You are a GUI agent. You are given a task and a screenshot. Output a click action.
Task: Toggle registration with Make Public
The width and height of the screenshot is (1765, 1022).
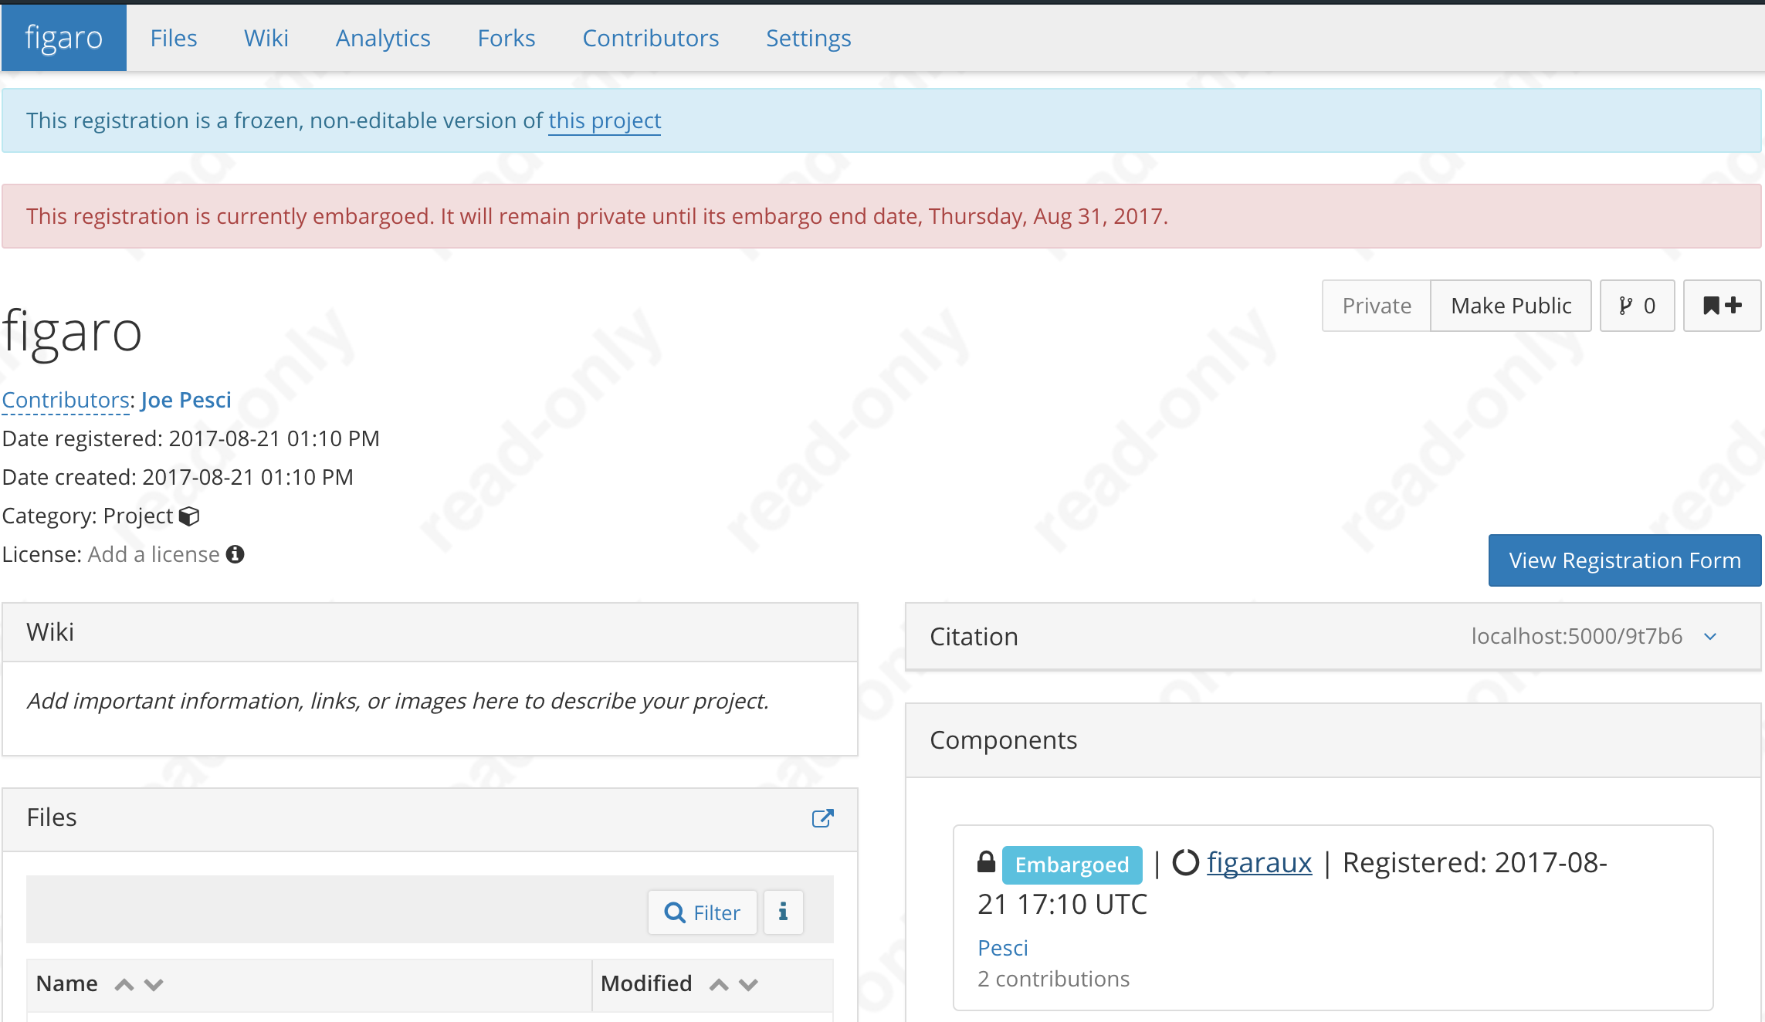(x=1510, y=306)
